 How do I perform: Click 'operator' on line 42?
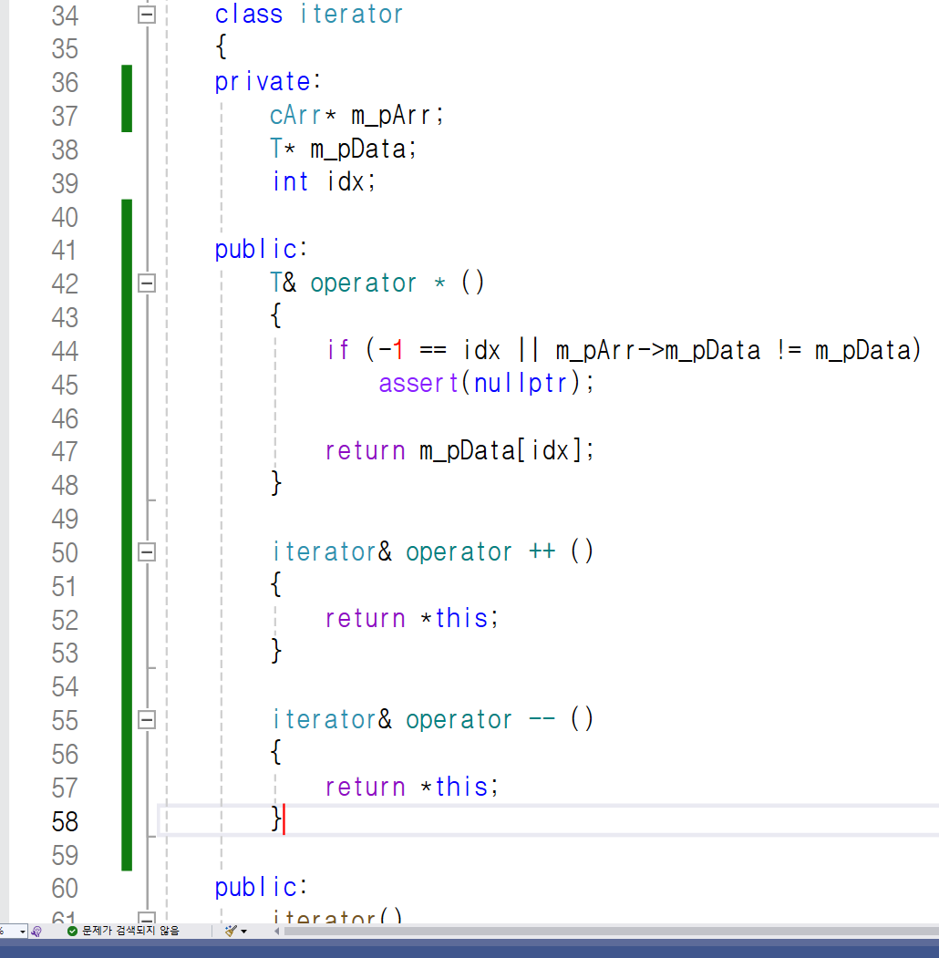(363, 283)
